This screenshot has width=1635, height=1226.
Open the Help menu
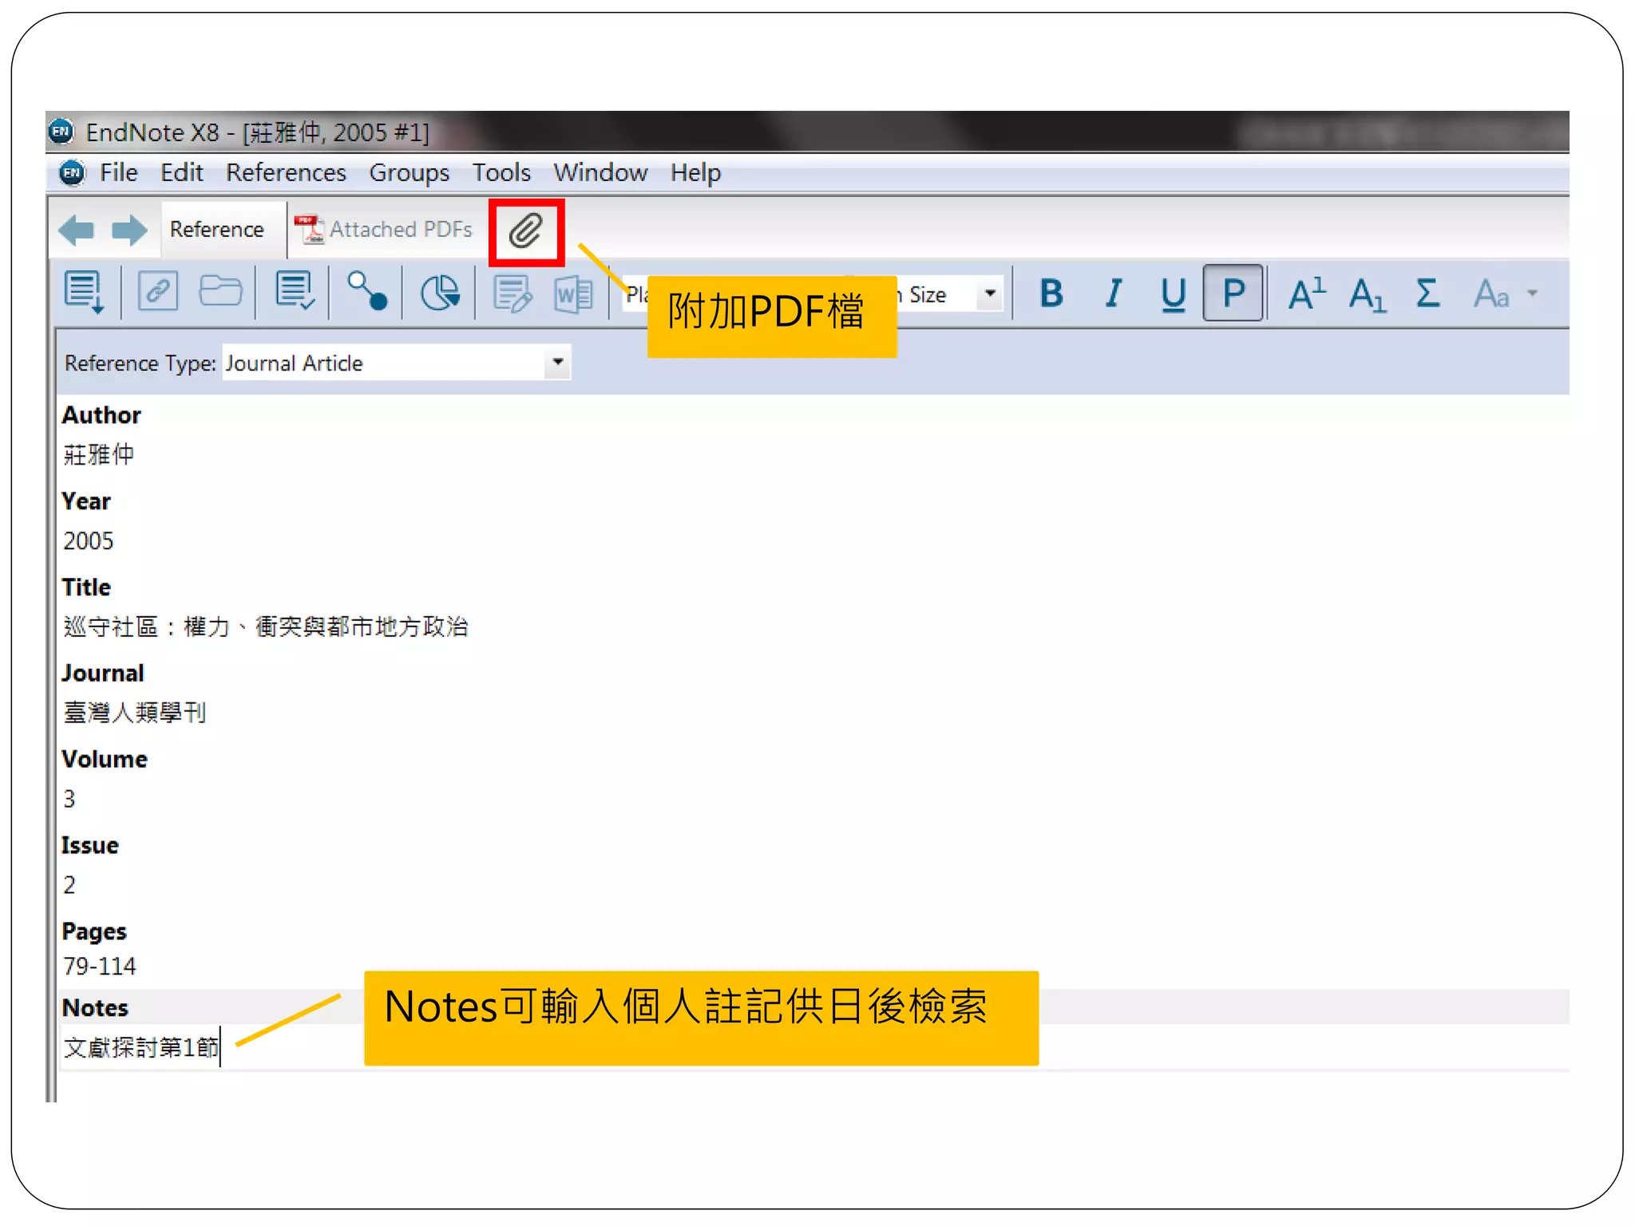(695, 172)
